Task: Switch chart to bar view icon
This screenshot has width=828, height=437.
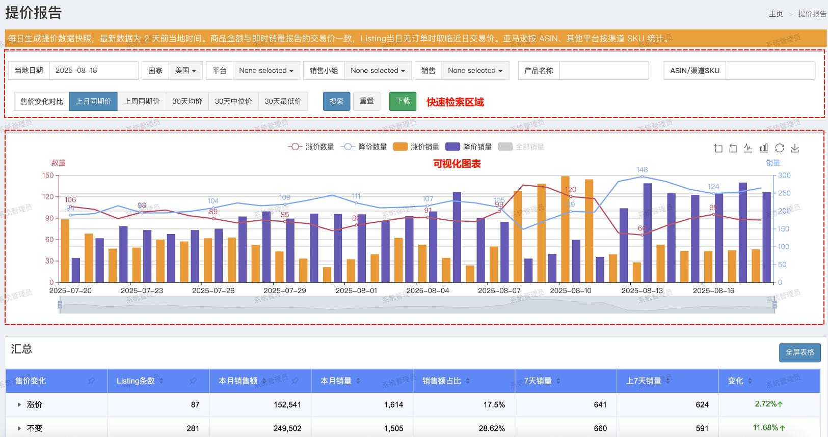Action: [764, 148]
